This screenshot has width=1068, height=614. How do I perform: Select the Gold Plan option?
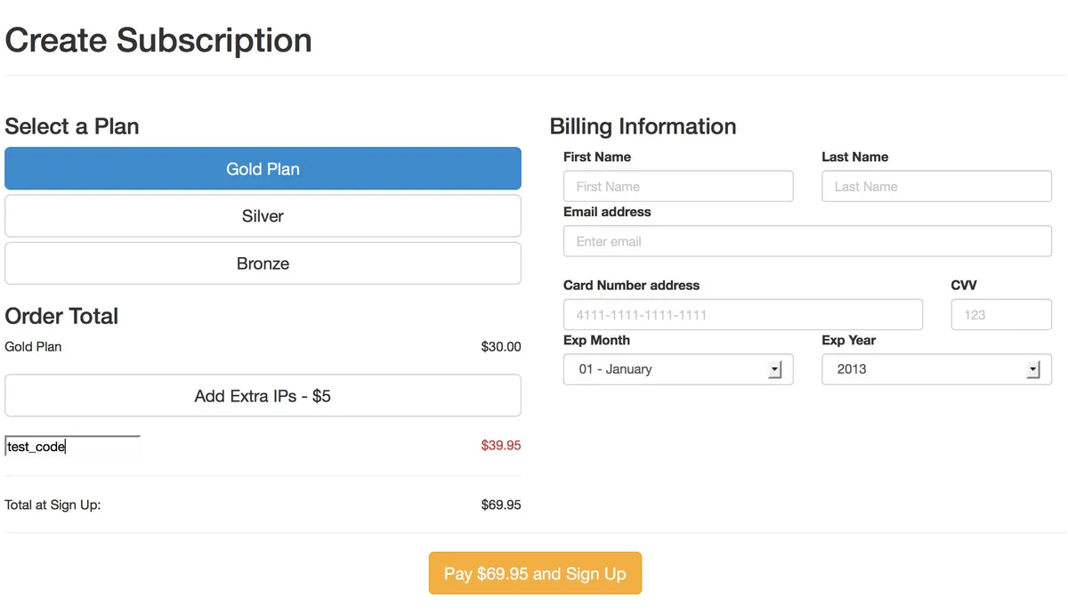click(x=263, y=169)
